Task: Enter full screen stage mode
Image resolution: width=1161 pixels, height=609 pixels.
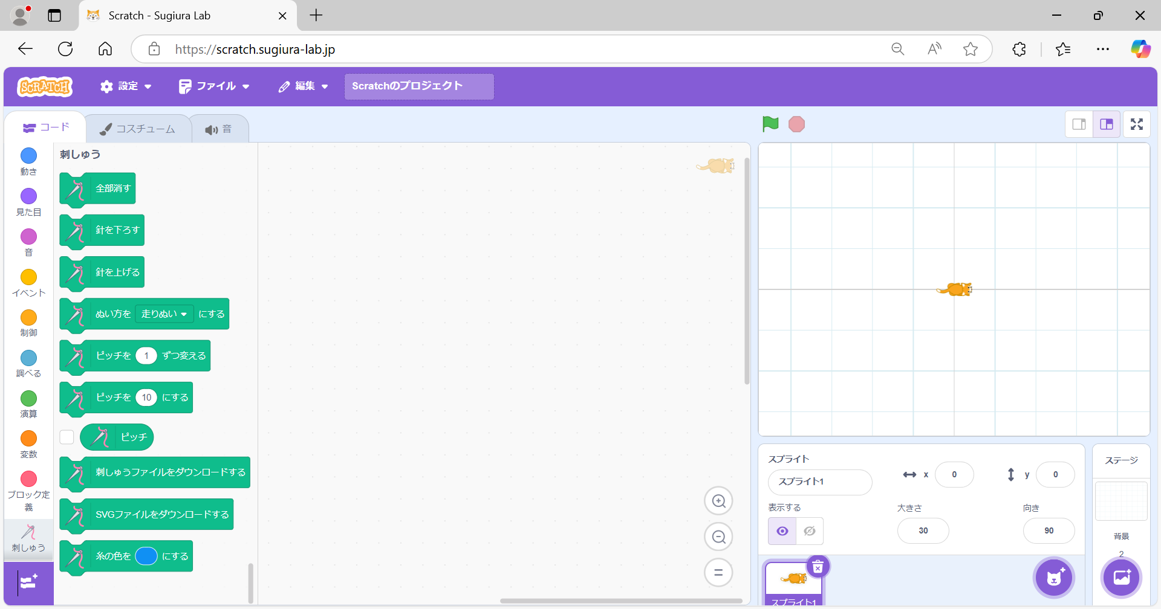Action: [x=1137, y=124]
